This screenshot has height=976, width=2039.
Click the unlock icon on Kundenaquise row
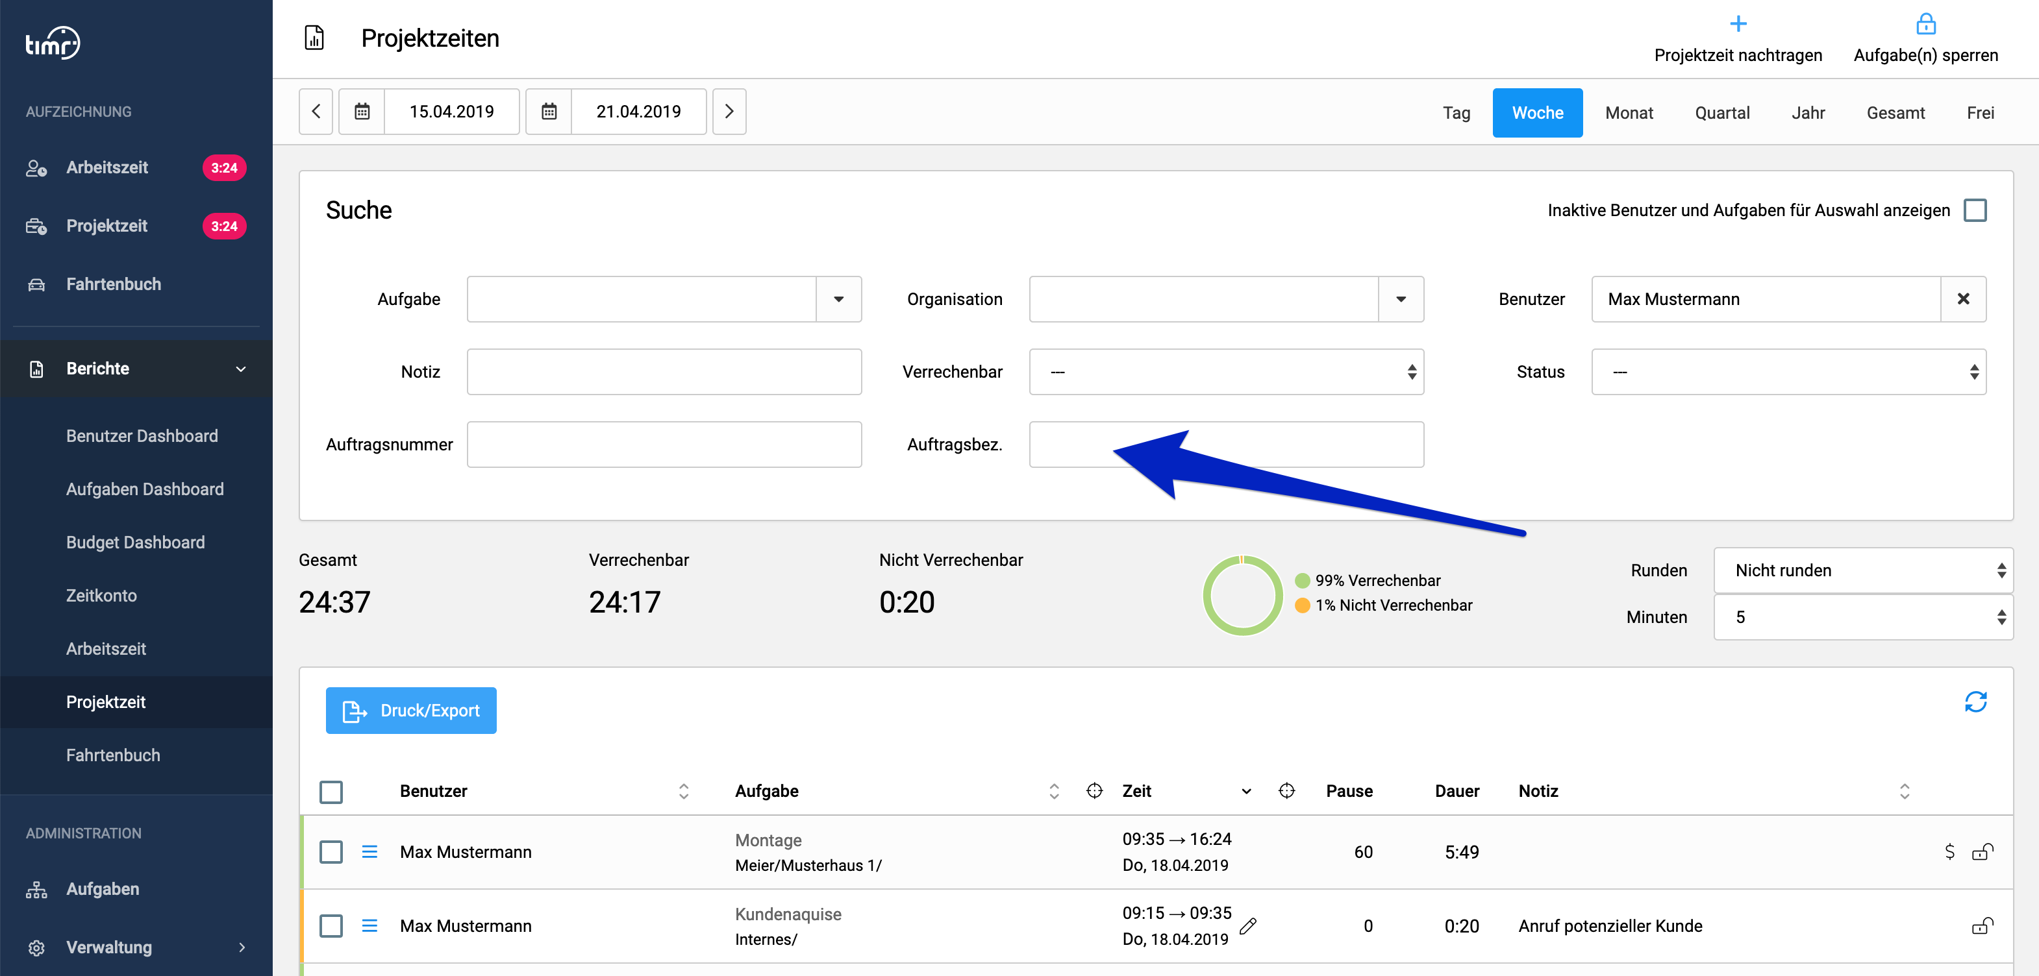tap(1982, 925)
